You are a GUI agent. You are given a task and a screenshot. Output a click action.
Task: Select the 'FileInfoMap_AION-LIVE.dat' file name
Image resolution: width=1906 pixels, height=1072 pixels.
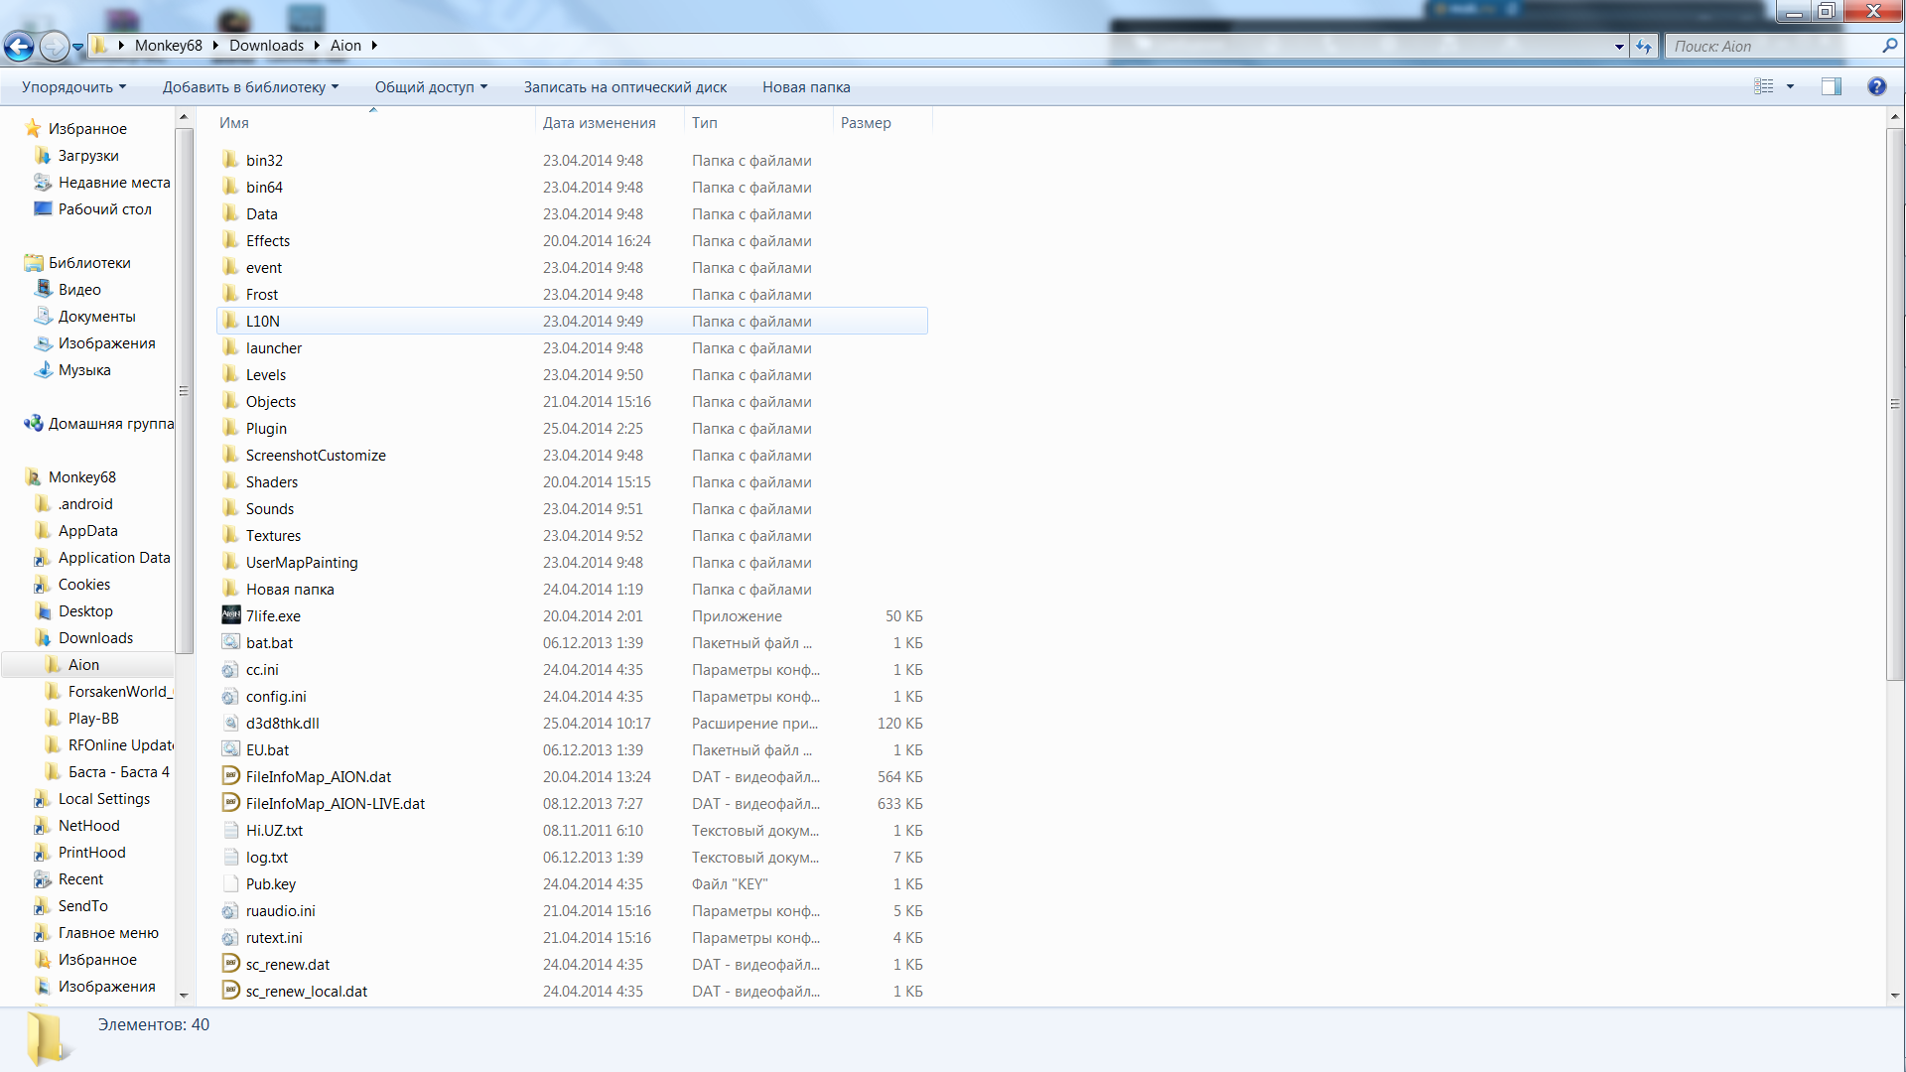tap(336, 803)
